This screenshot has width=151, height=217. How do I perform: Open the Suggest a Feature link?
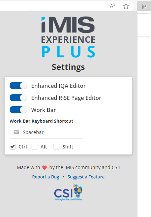(x=86, y=177)
